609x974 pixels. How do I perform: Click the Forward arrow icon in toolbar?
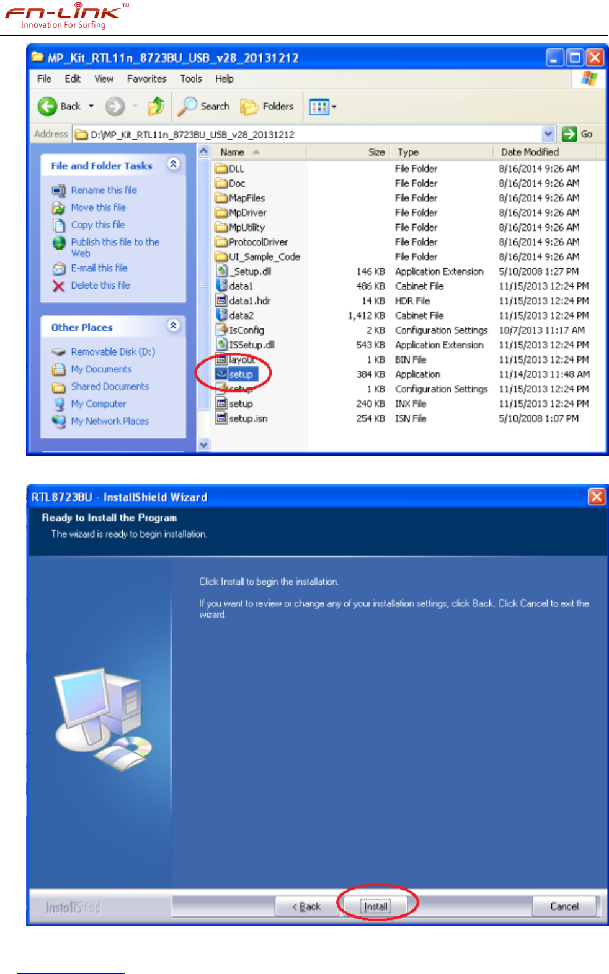coord(115,106)
